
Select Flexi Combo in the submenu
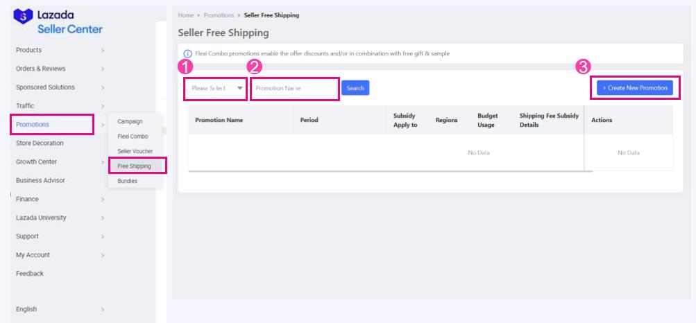point(133,137)
